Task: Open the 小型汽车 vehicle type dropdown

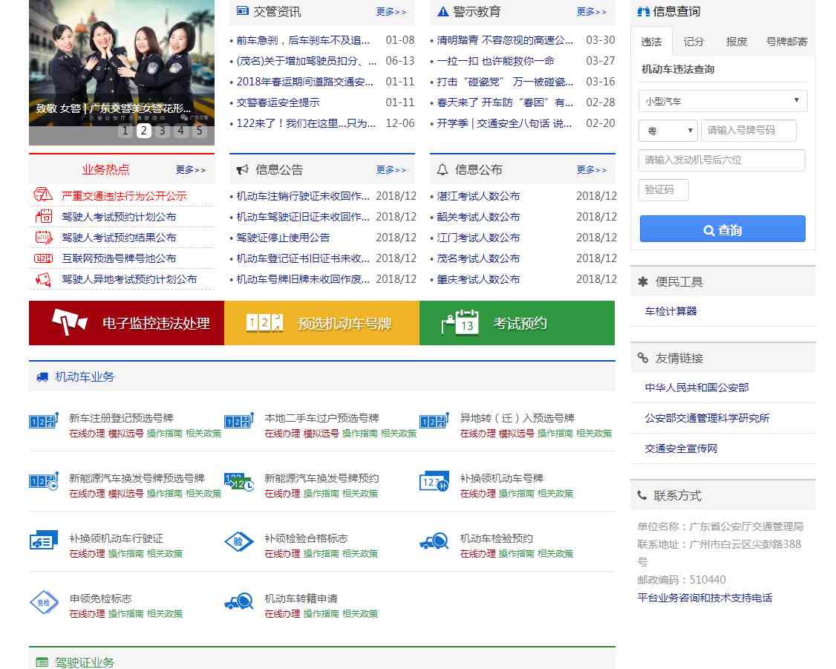Action: [x=722, y=101]
